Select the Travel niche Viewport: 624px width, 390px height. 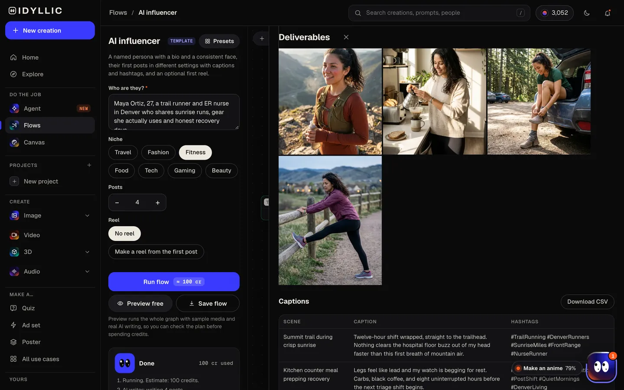(123, 153)
